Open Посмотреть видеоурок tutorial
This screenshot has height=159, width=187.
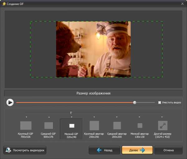[25, 150]
